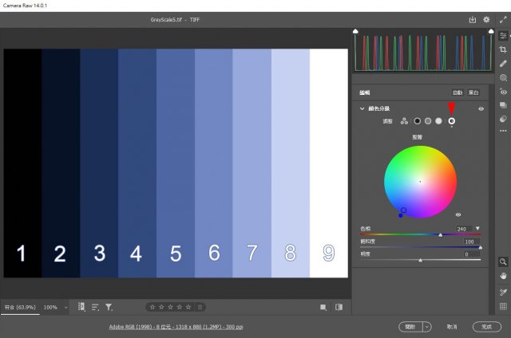The width and height of the screenshot is (511, 338).
Task: Open the zoom percentage 100% dropdown
Action: click(x=53, y=307)
